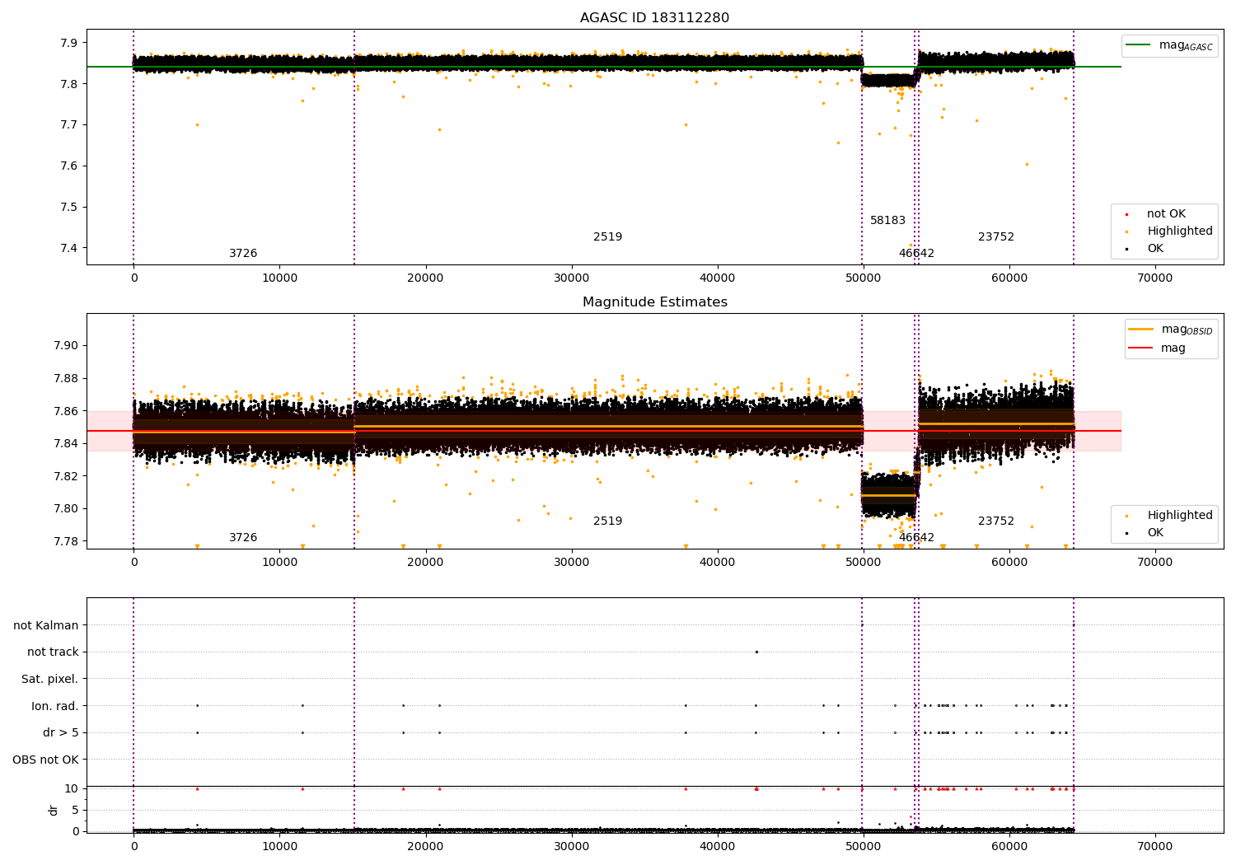
Task: Click y-tick 7.90 on Magnitude Estimates plot
Action: tap(67, 346)
